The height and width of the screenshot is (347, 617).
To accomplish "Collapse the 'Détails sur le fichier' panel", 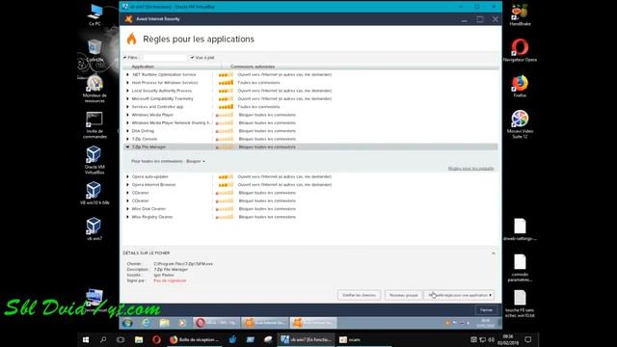I will point(493,253).
